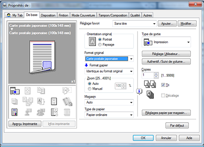Viewport: 204px width, 147px height.
Task: Switch to the Tampon/Composition tab
Action: [113, 15]
